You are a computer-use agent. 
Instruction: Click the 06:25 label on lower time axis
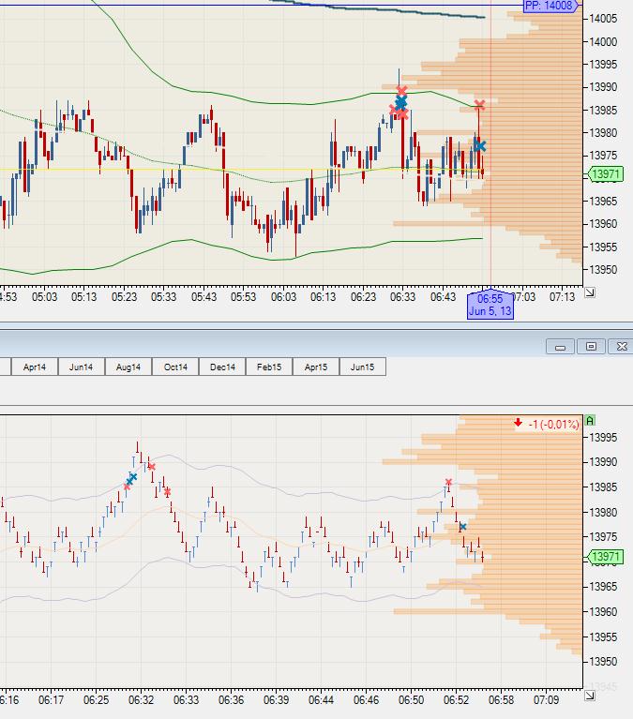pyautogui.click(x=96, y=700)
